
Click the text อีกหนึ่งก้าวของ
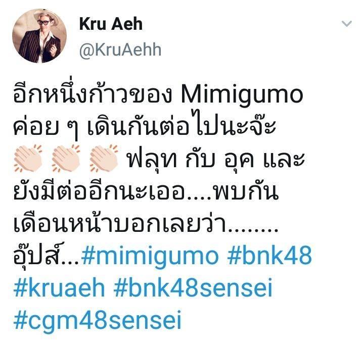tap(93, 93)
